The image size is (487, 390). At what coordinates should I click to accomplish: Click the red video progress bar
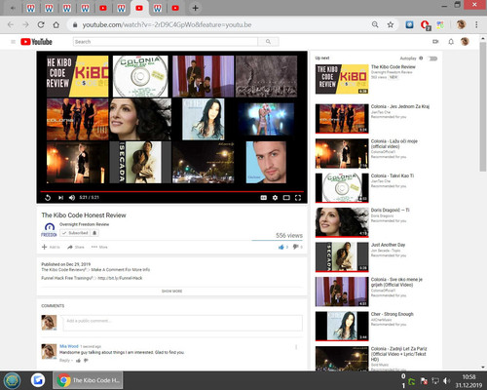[x=171, y=192]
